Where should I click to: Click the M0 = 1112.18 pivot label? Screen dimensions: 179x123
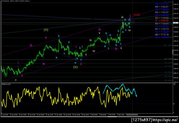point(162,35)
